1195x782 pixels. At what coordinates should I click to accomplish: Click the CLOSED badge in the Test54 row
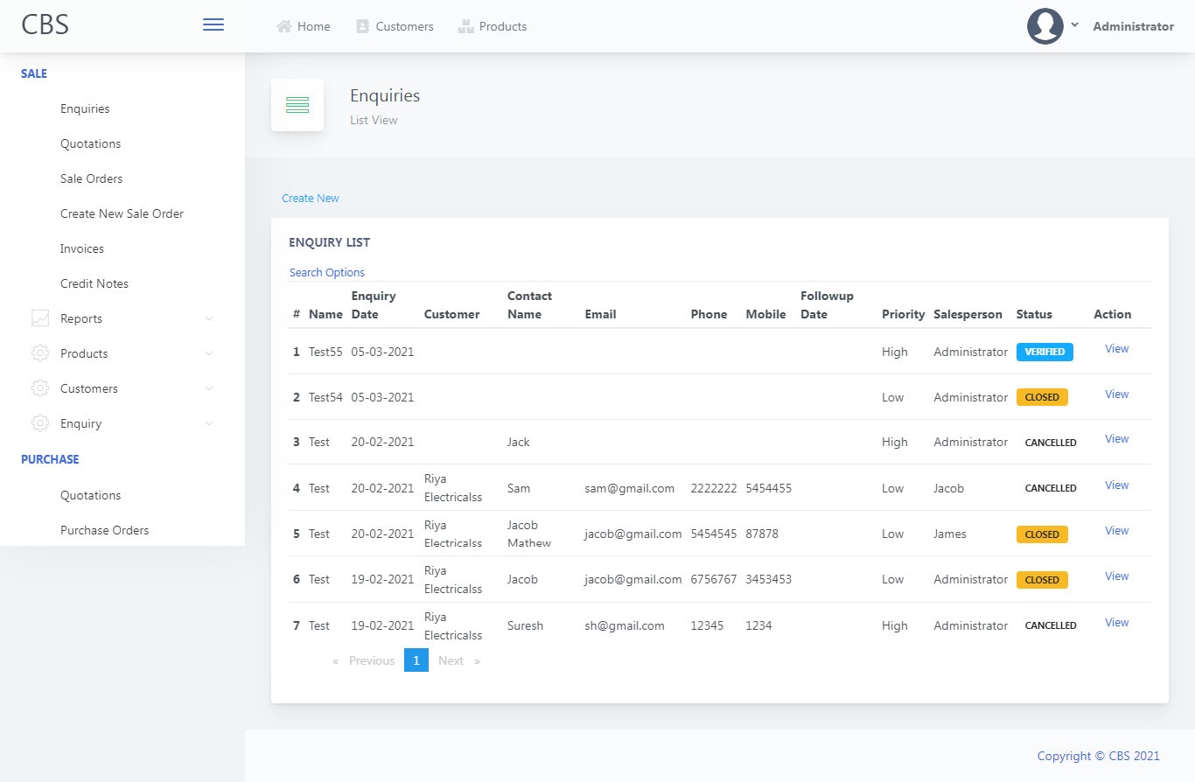coord(1042,397)
